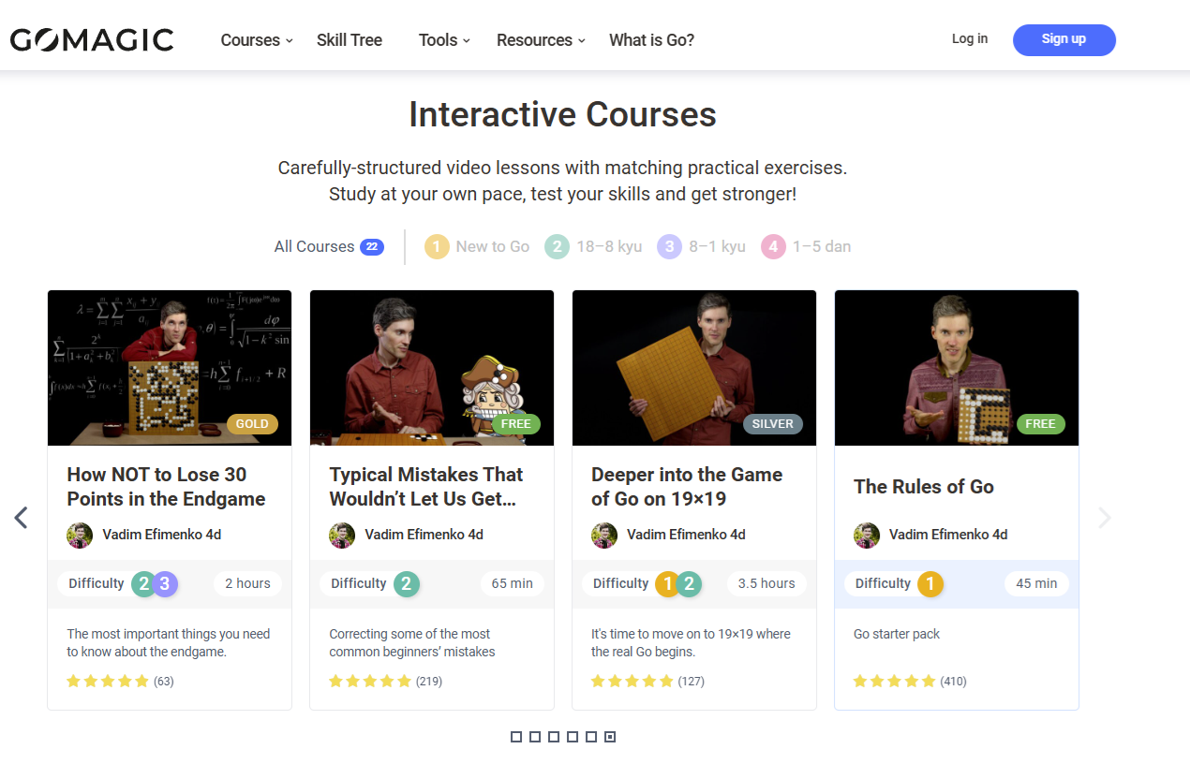Click the SILVER badge on 19×19 course
Screen dimensions: 1190x764
[x=773, y=424]
